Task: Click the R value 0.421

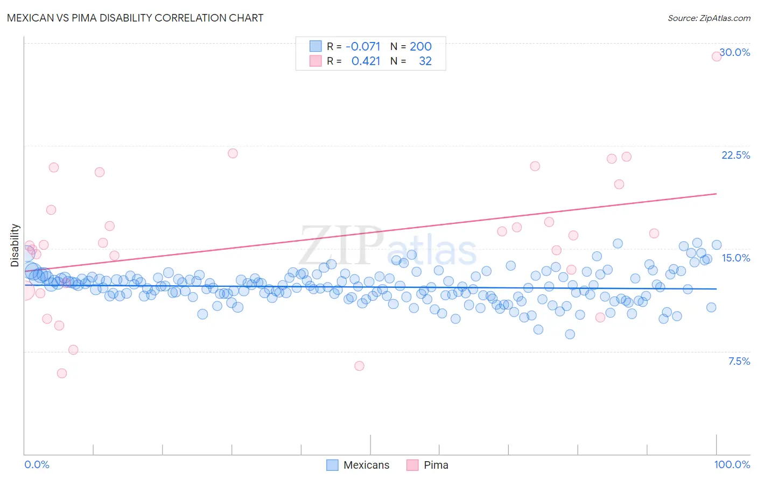Action: pos(366,61)
